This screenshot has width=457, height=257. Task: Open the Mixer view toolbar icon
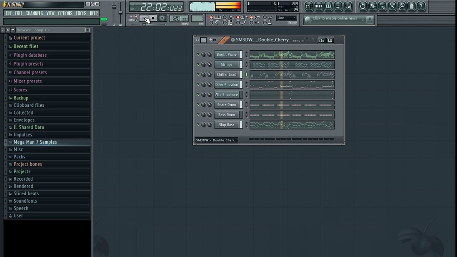(x=347, y=6)
